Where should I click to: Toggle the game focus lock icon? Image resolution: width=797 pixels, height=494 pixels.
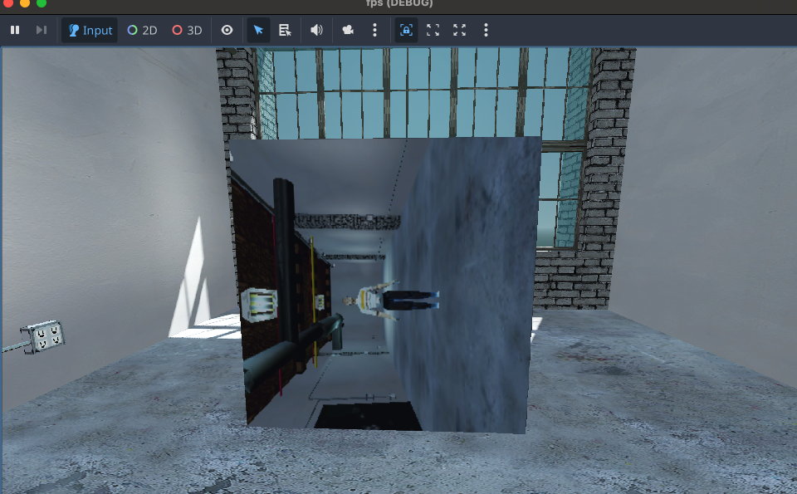tap(405, 30)
